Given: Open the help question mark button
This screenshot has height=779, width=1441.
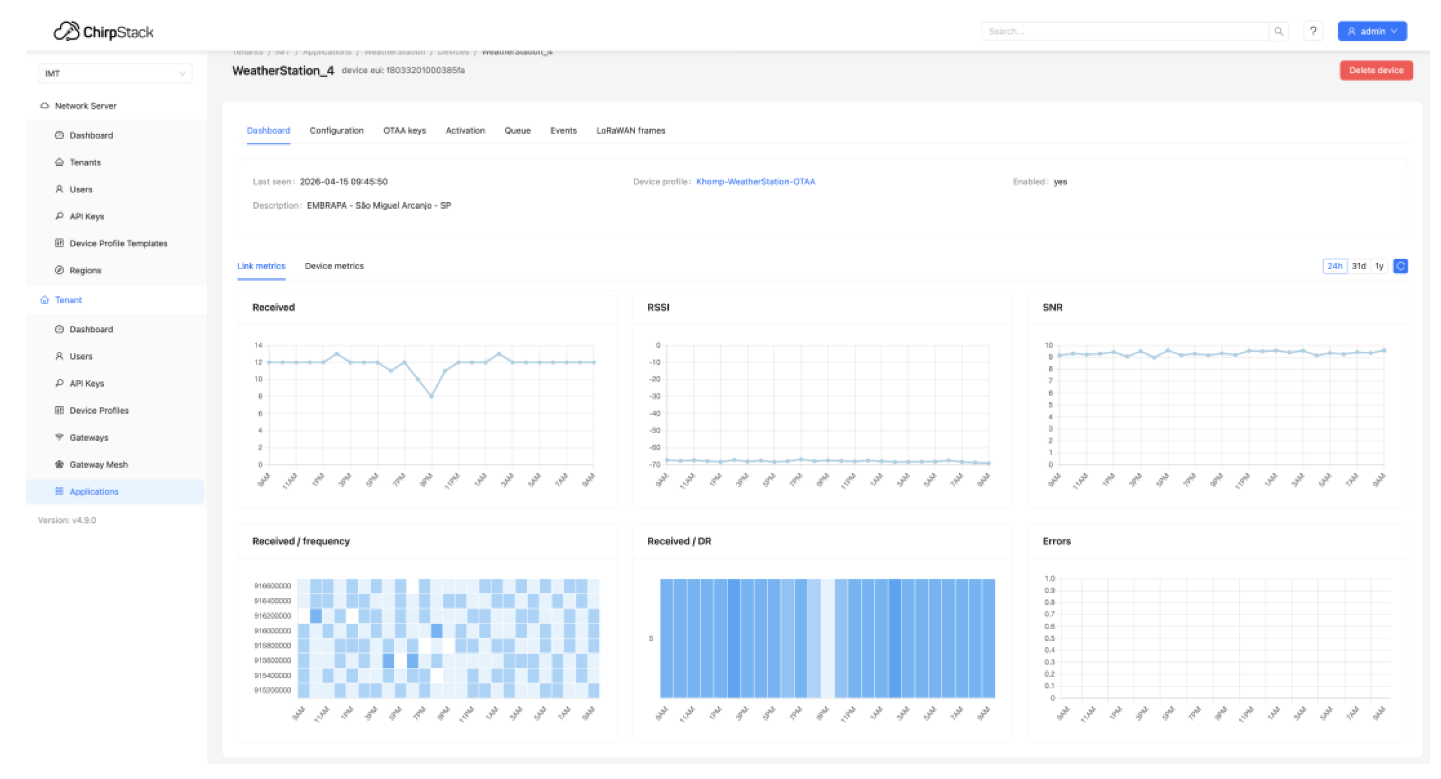Looking at the screenshot, I should point(1313,31).
